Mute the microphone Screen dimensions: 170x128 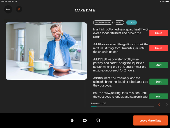pos(72,120)
